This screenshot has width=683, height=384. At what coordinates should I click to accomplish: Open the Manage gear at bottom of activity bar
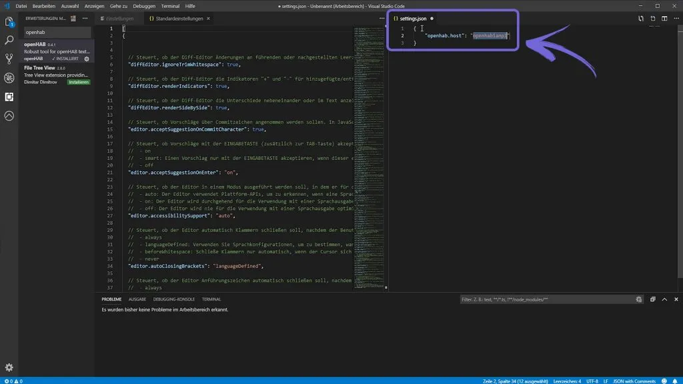pos(9,367)
